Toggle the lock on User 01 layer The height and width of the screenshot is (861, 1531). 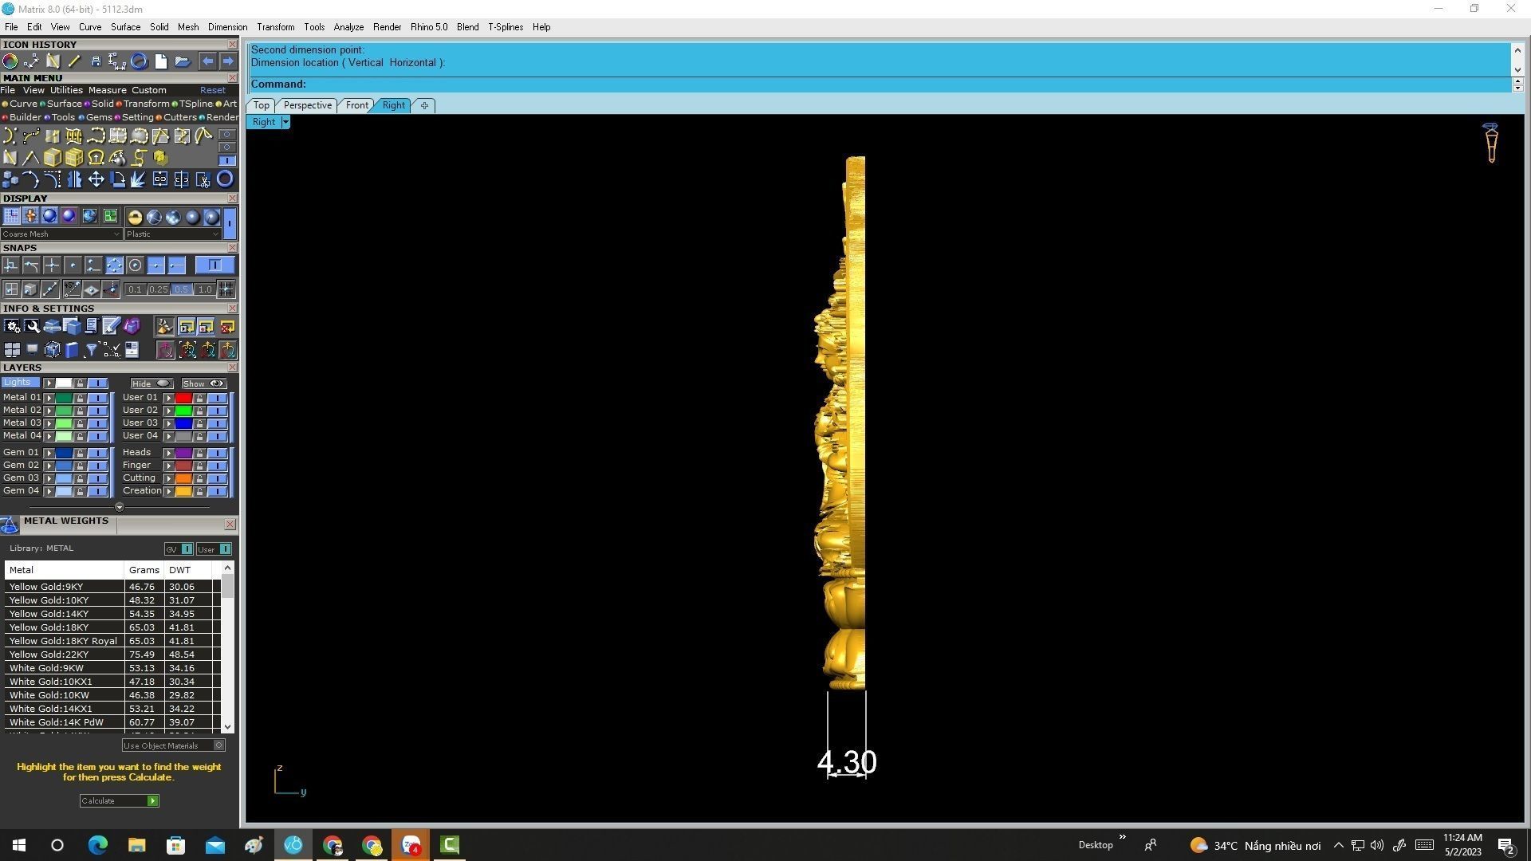[199, 398]
